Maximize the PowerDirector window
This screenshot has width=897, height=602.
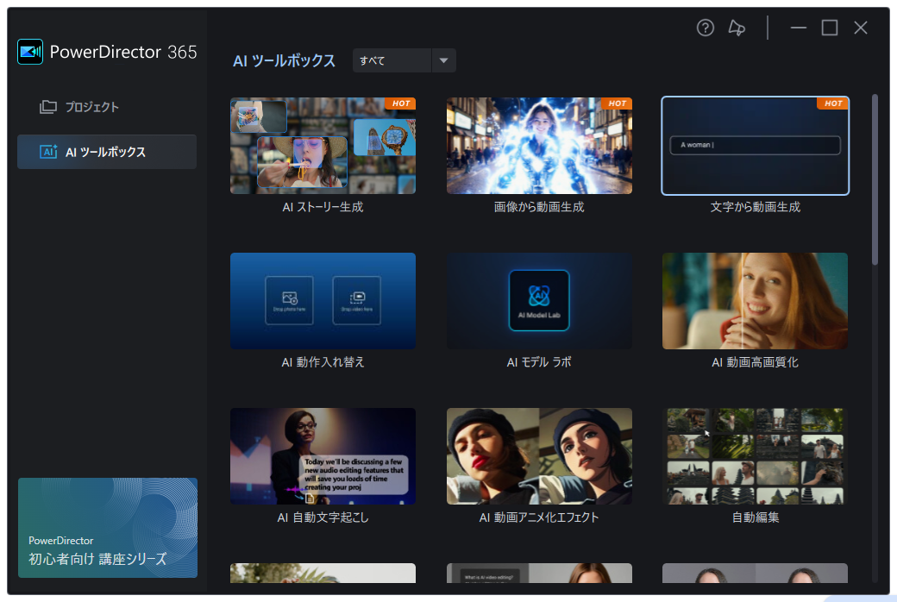tap(830, 28)
